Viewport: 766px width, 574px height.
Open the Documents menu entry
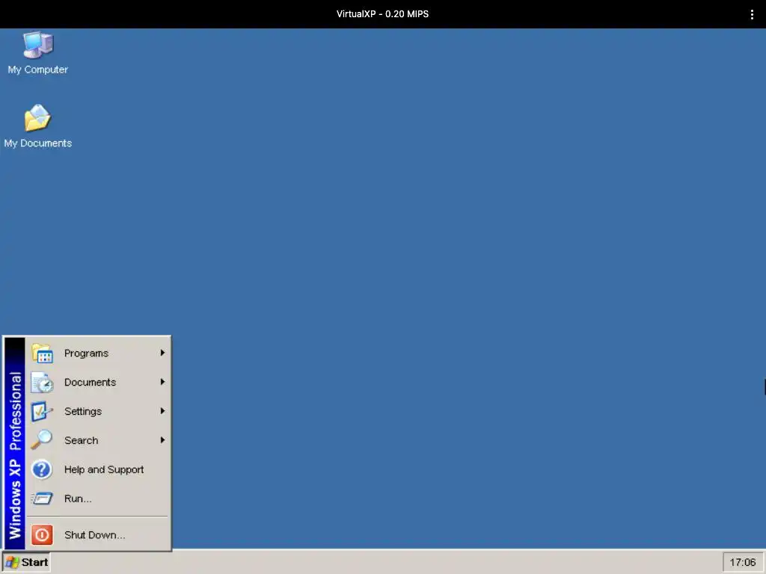(x=97, y=382)
